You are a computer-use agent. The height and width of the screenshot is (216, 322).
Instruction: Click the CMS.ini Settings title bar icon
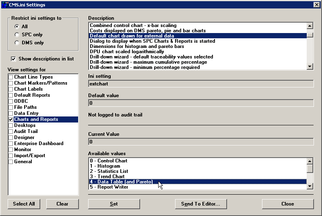click(4, 5)
